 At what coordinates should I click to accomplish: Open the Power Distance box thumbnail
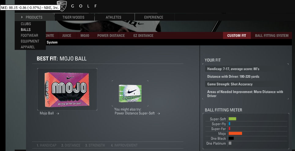pos(130,94)
